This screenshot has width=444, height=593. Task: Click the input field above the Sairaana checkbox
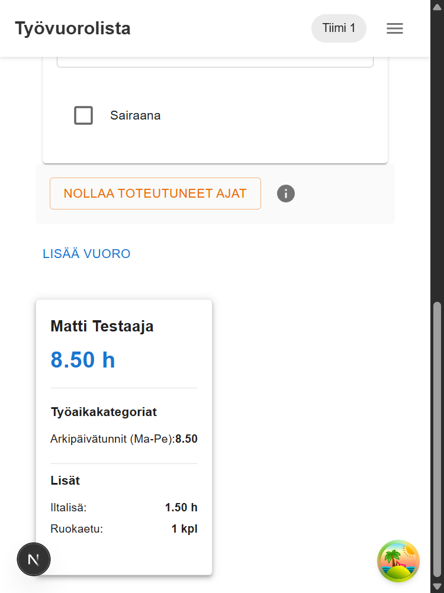[215, 58]
